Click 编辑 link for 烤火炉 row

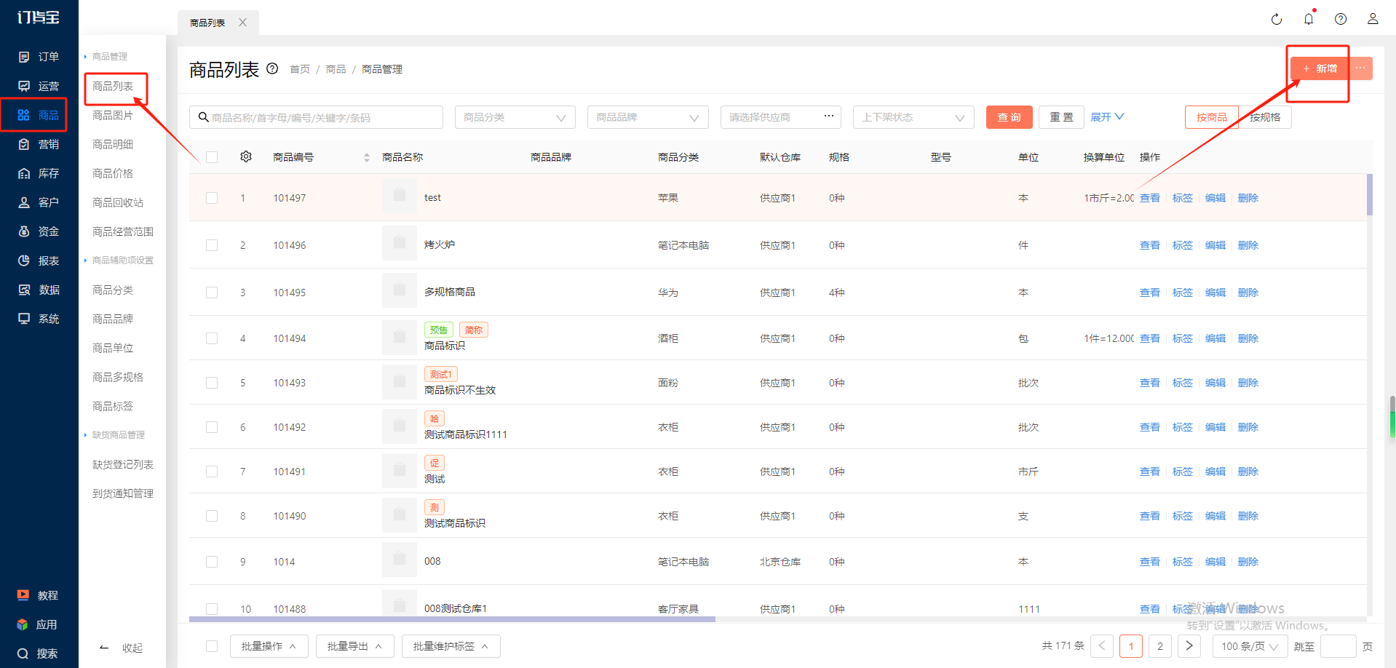[x=1215, y=245]
